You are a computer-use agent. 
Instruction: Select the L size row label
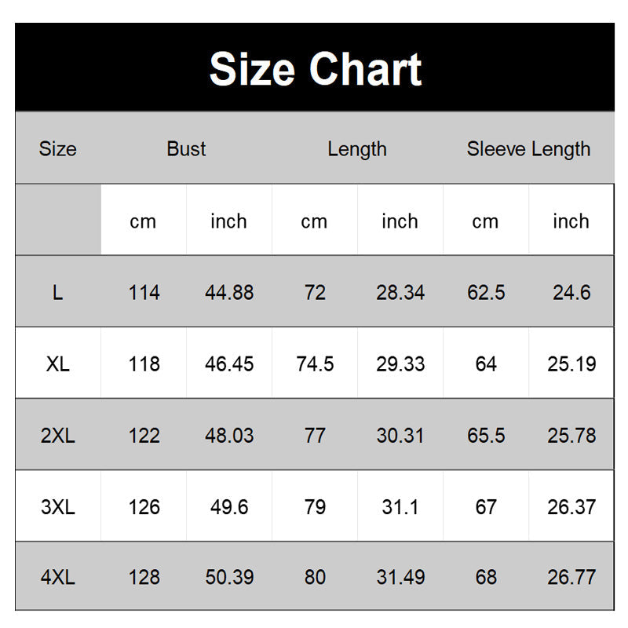pos(57,293)
